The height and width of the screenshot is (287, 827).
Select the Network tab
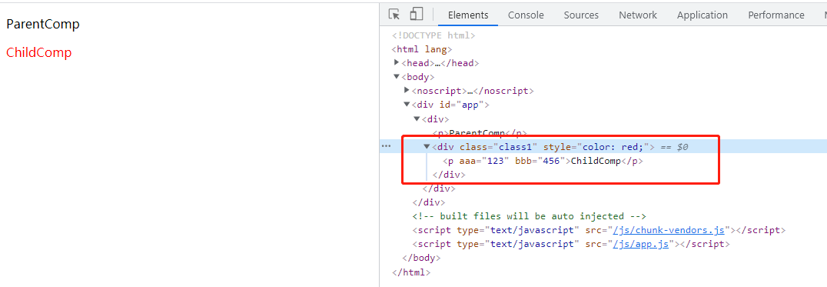point(638,15)
